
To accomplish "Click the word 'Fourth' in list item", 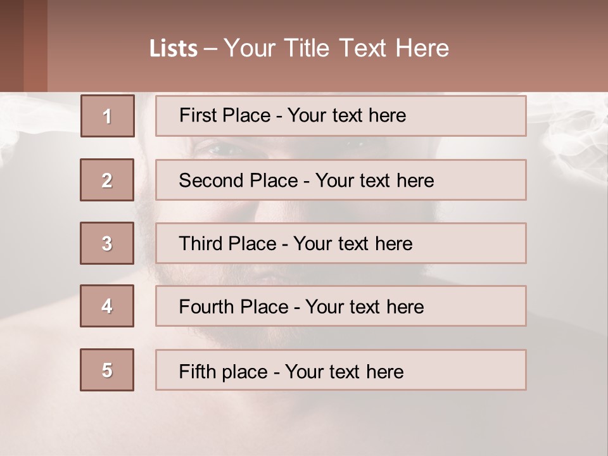I will (x=206, y=307).
